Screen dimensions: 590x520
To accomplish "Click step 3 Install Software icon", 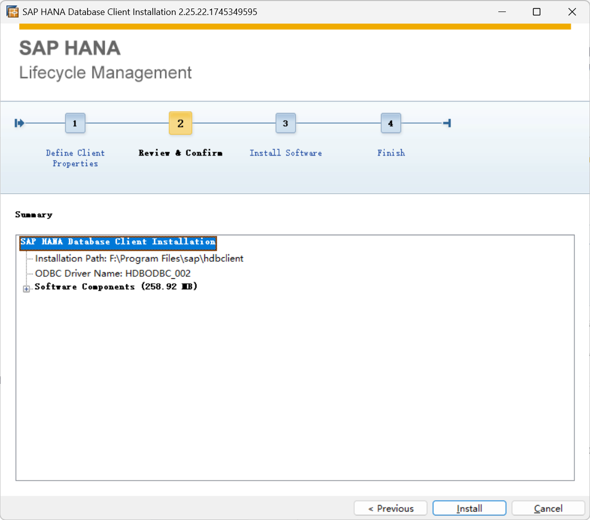I will (285, 123).
